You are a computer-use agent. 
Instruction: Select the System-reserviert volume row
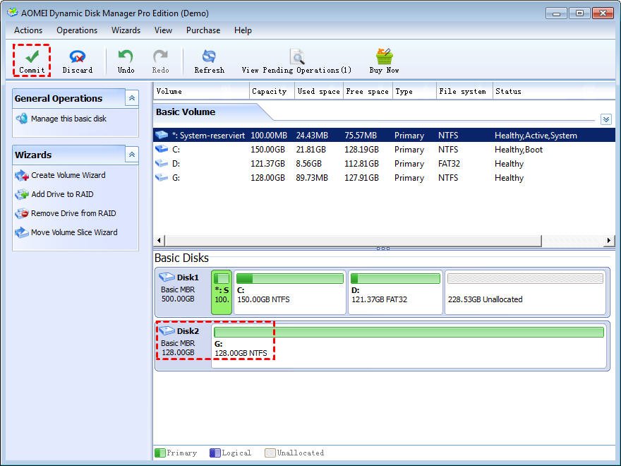pyautogui.click(x=384, y=135)
